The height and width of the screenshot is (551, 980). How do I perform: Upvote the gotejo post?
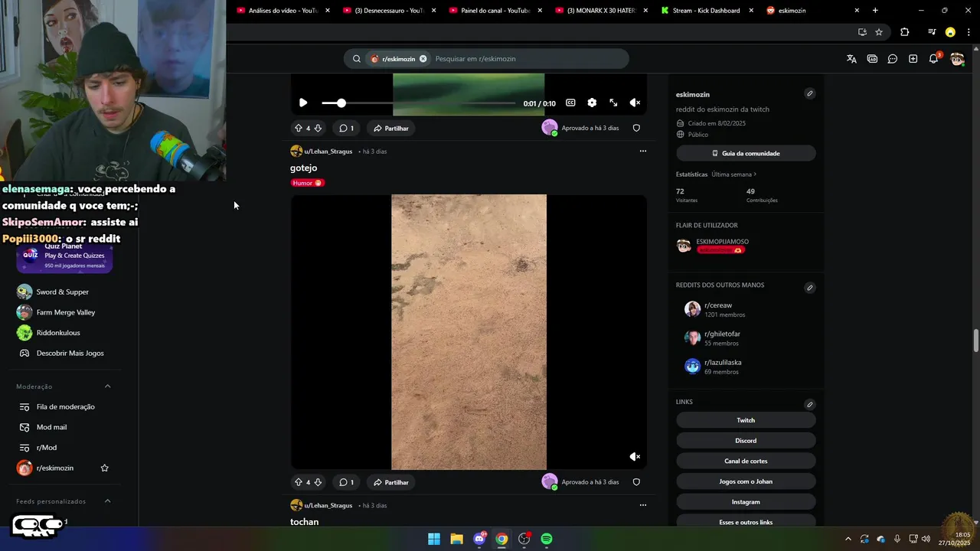(299, 482)
